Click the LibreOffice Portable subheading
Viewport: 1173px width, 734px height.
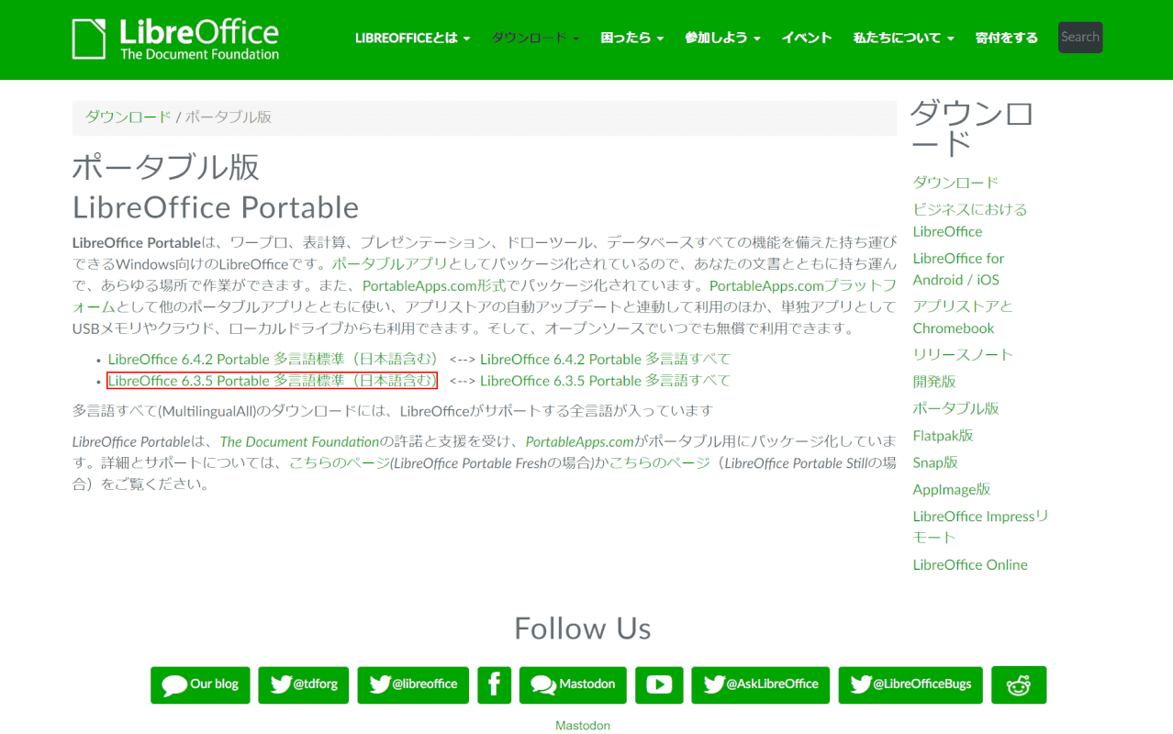[216, 206]
